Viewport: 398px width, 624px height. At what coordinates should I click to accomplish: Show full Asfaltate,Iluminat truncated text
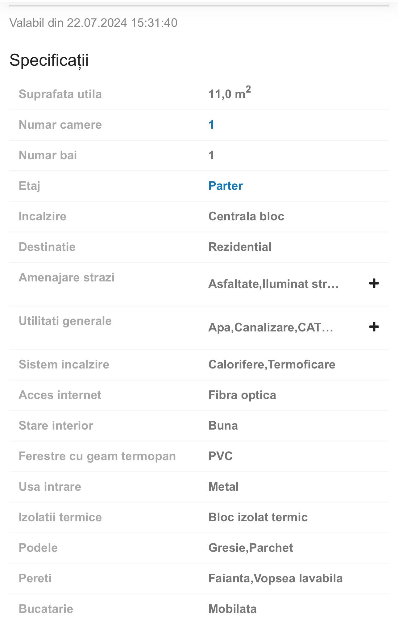(273, 284)
